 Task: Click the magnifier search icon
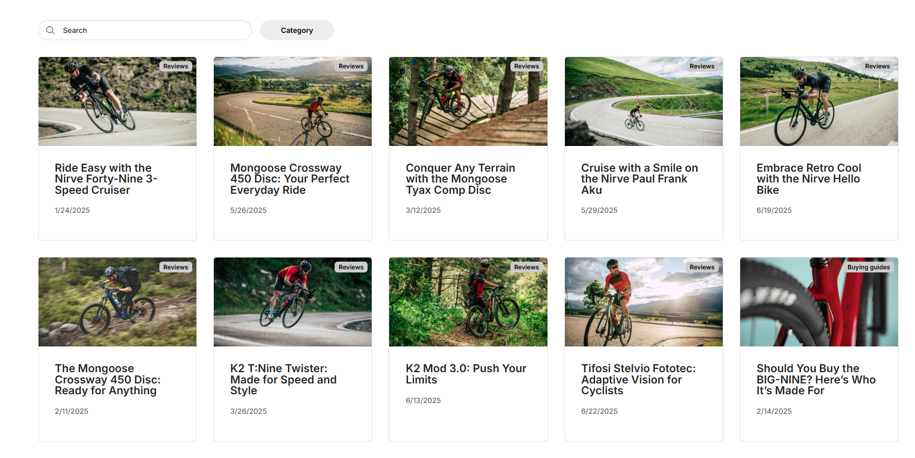coord(50,30)
